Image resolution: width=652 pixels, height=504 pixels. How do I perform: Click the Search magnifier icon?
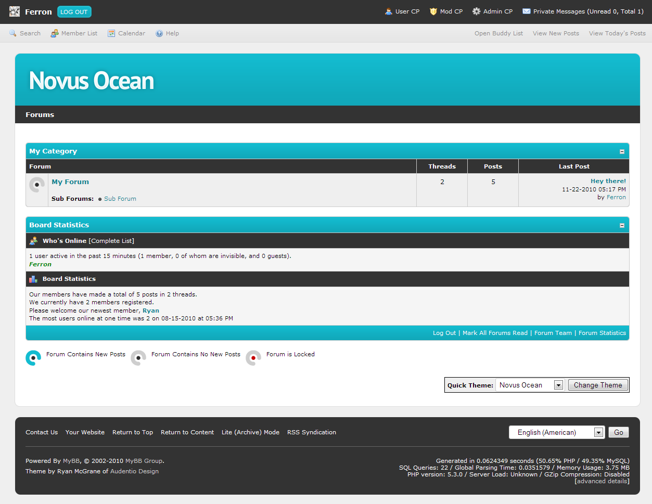(13, 33)
